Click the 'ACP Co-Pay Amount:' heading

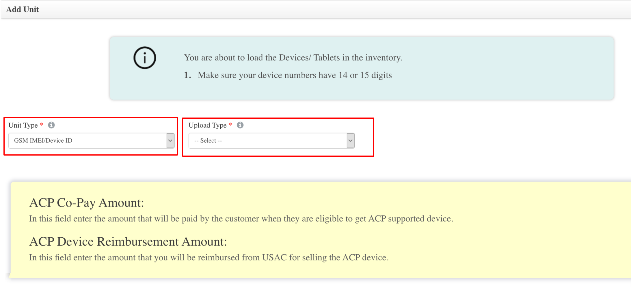pos(87,203)
